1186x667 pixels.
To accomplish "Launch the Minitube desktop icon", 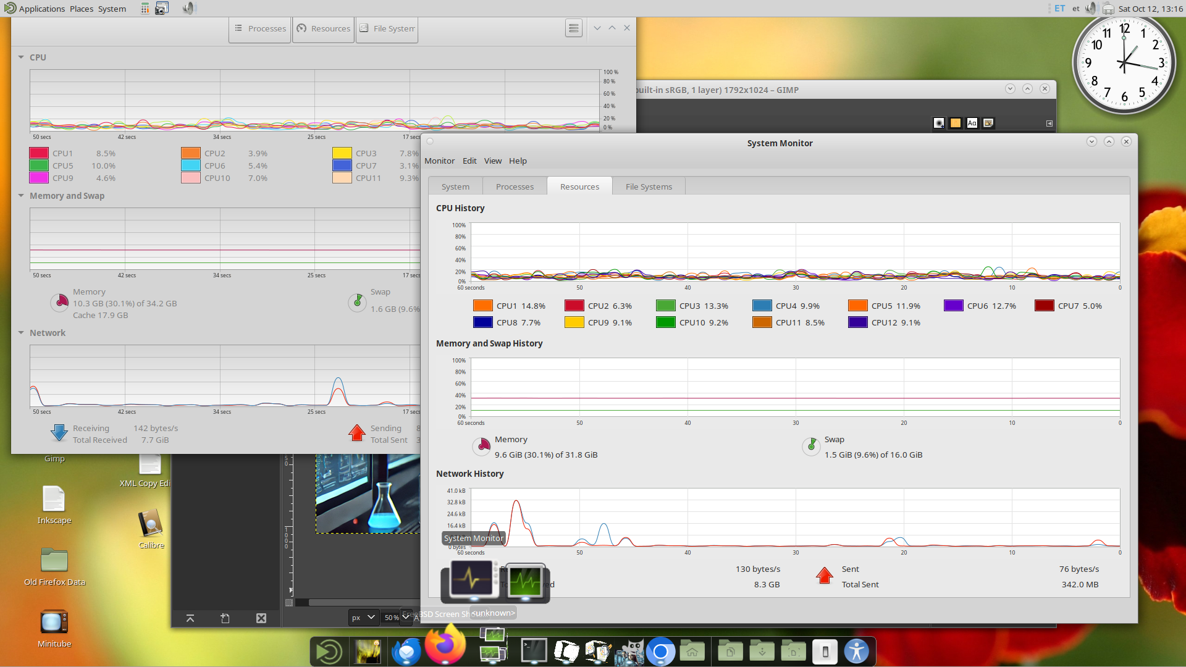I will (x=54, y=629).
